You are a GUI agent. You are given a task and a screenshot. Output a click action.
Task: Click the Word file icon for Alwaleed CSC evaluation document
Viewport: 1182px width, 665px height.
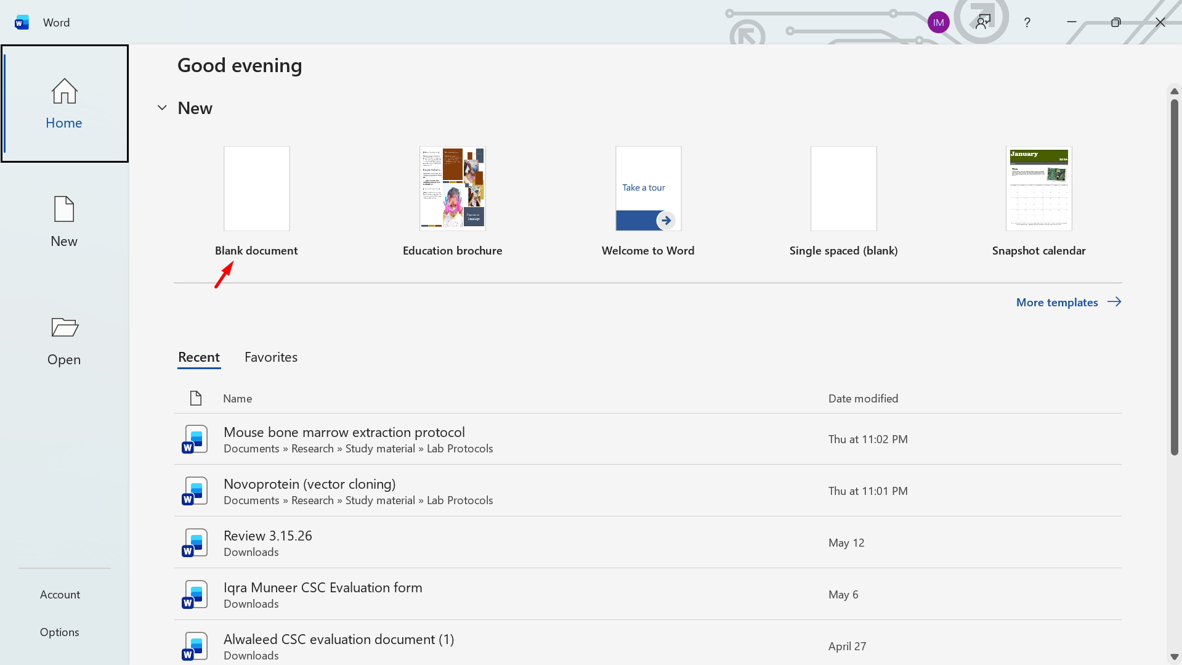[195, 646]
